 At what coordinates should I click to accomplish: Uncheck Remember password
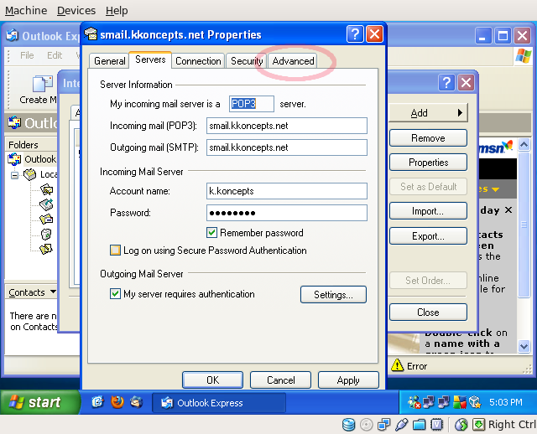pyautogui.click(x=211, y=233)
